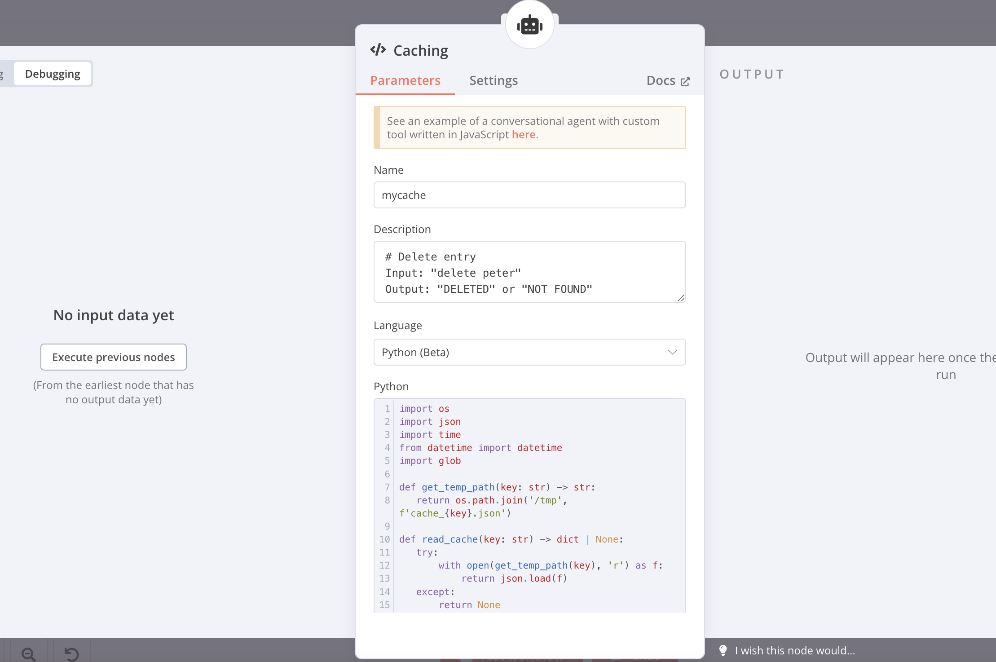Click the chevron arrow in Language selector
This screenshot has width=996, height=662.
click(x=672, y=352)
